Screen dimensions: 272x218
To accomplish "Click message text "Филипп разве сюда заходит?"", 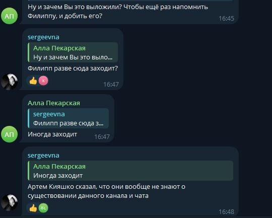I will (73, 68).
